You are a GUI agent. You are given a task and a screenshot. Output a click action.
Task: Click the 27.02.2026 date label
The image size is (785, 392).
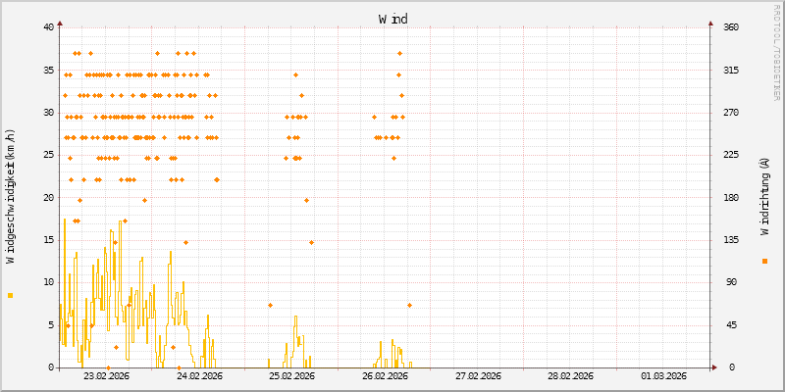point(478,375)
